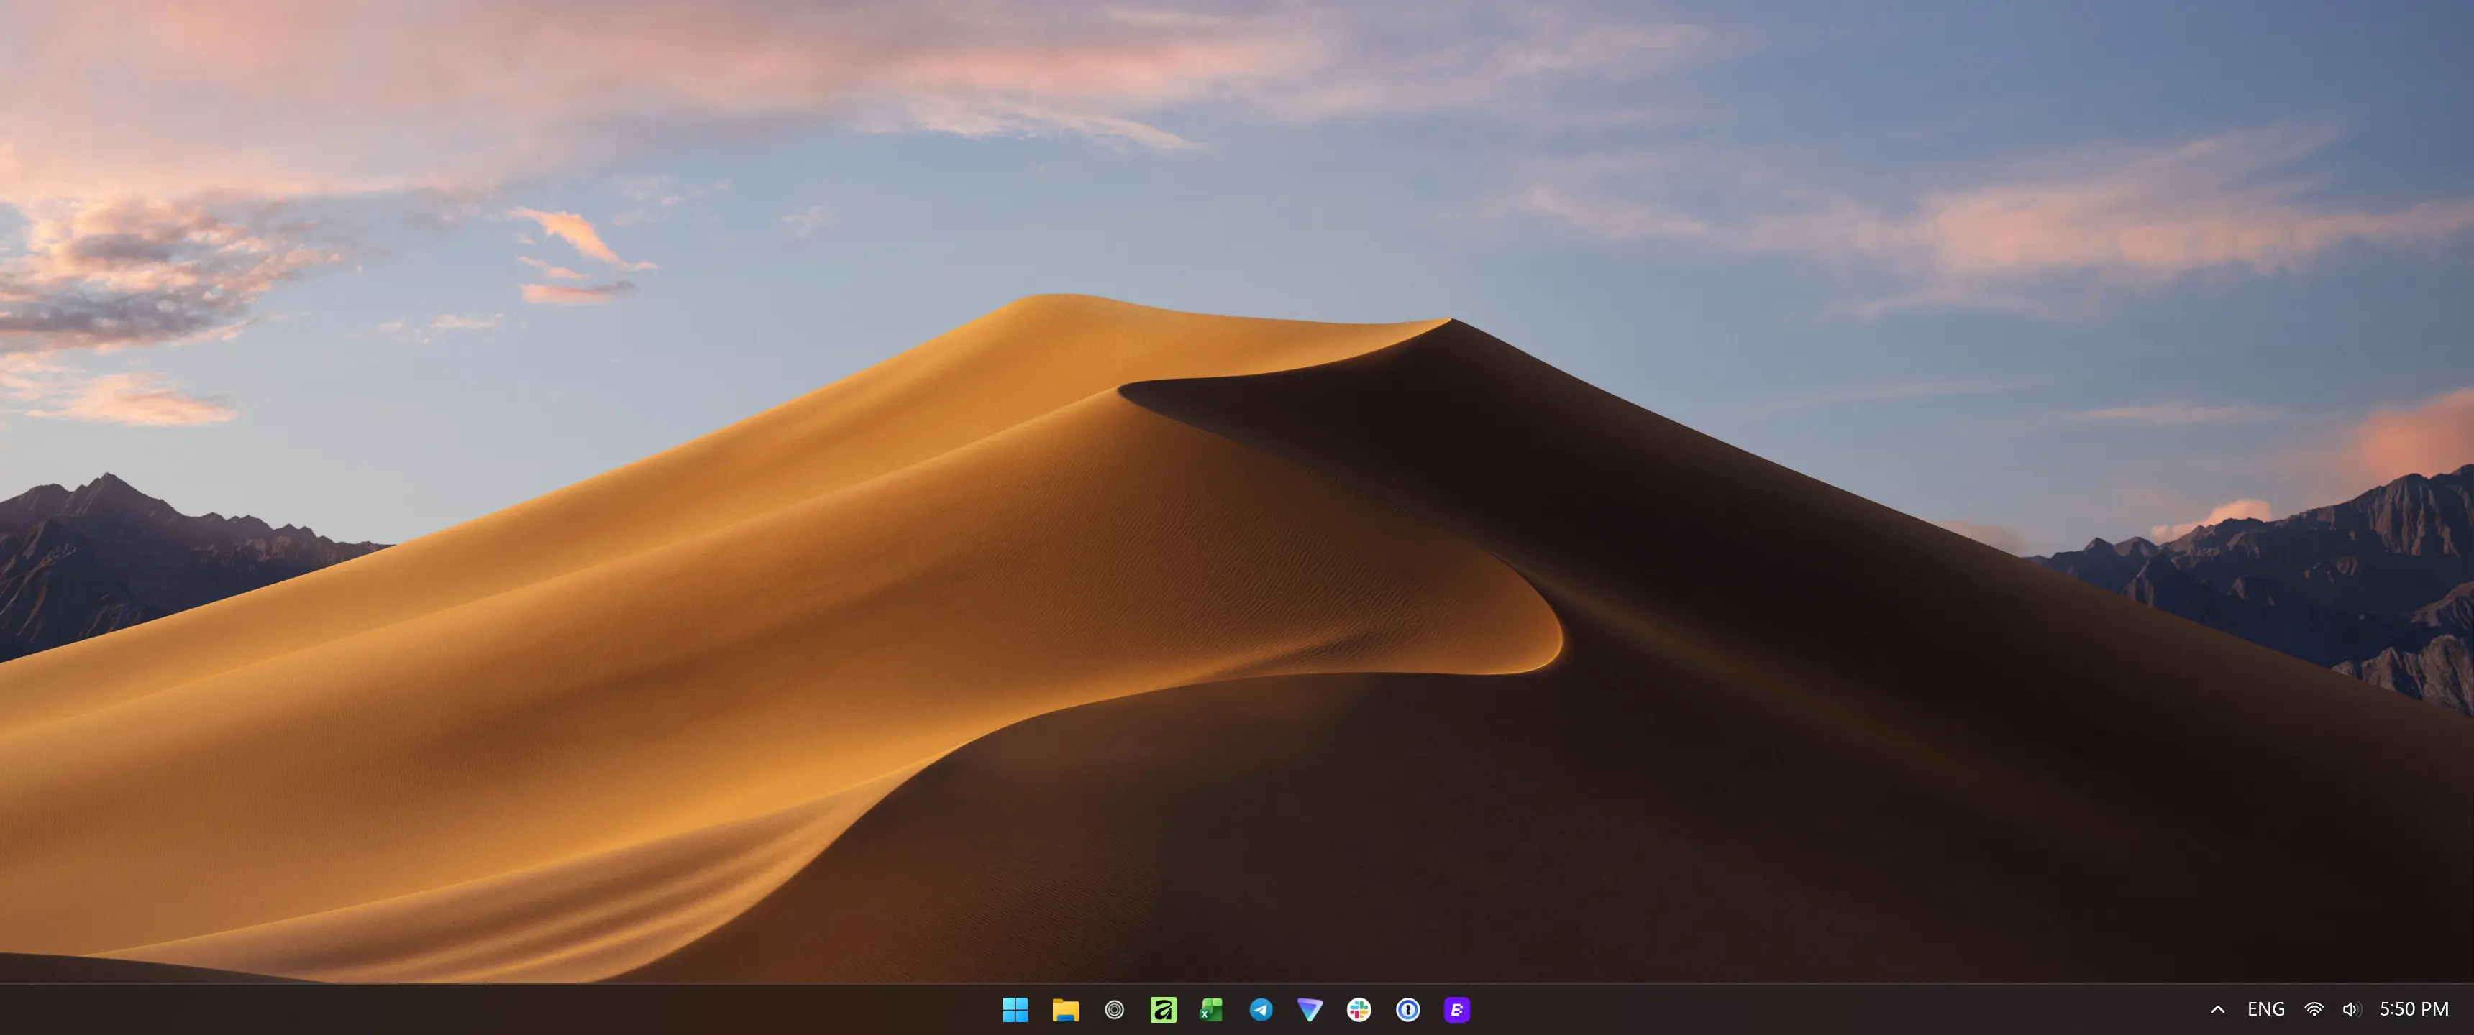Launch the concentric circles app on taskbar
2474x1035 pixels.
coord(1114,1009)
